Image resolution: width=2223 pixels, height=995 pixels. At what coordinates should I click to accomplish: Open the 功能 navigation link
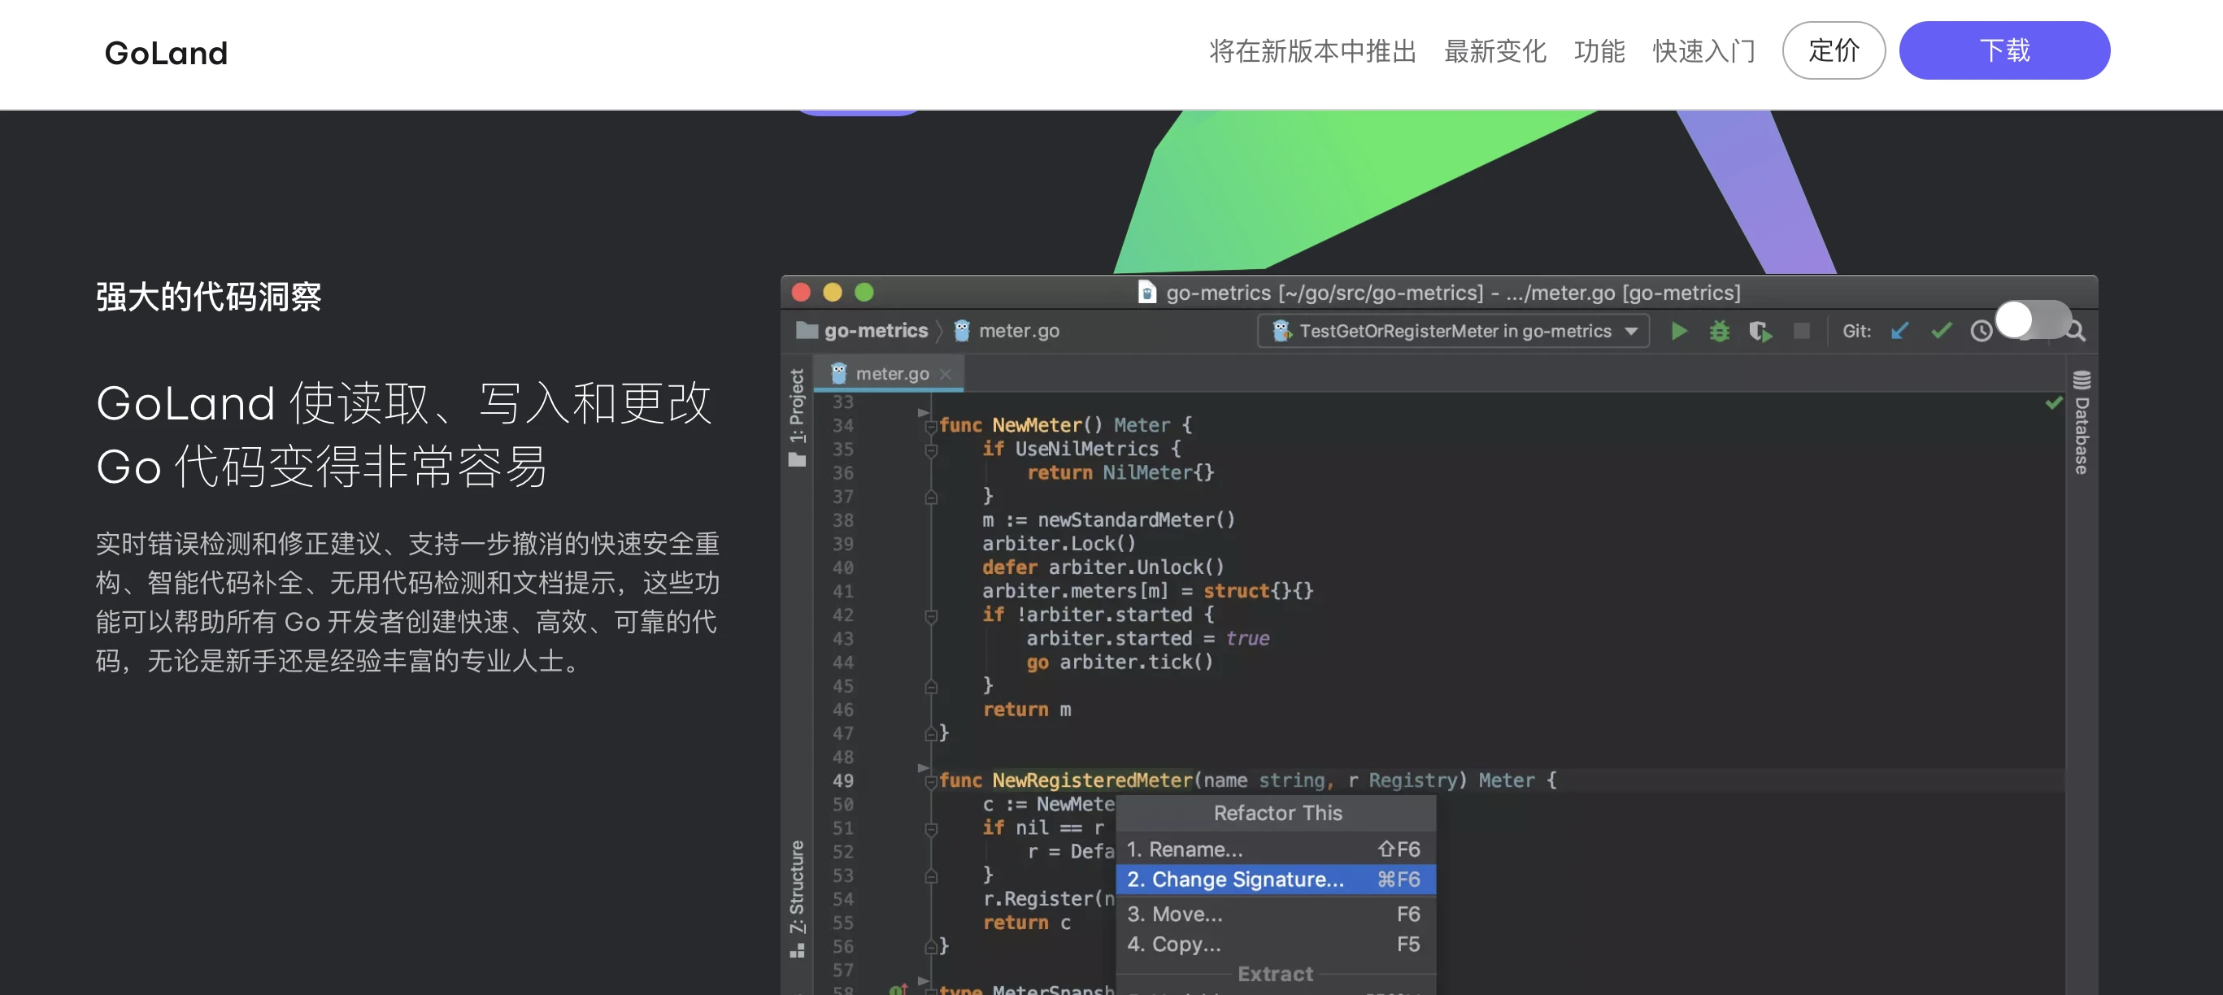[x=1599, y=51]
